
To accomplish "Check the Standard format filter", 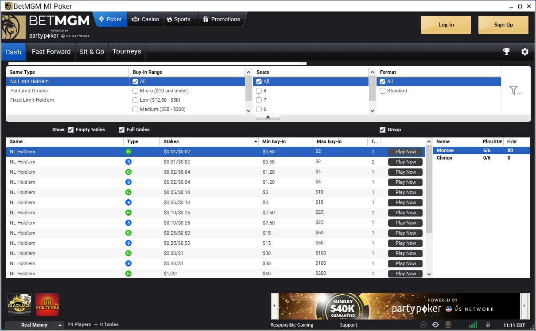I will pyautogui.click(x=383, y=91).
